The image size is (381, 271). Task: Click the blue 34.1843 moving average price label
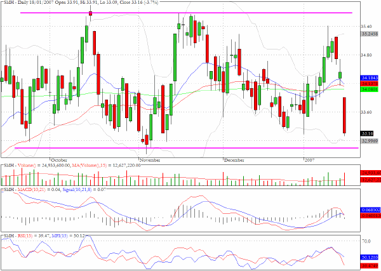[370, 78]
